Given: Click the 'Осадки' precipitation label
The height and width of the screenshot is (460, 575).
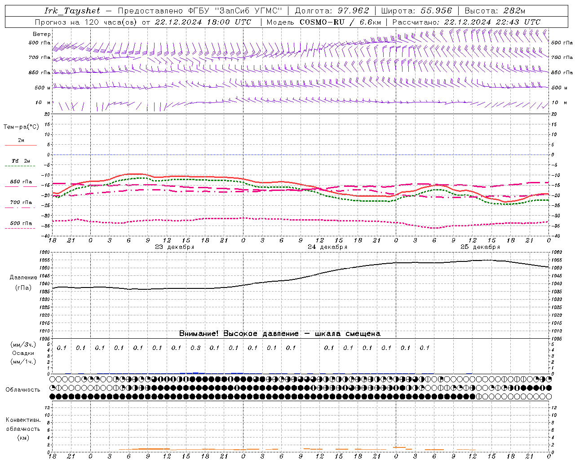Looking at the screenshot, I should 23,353.
